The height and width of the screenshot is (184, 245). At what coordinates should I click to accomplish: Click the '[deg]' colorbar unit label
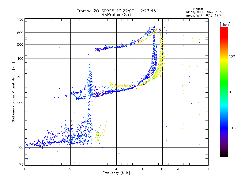click(x=225, y=25)
